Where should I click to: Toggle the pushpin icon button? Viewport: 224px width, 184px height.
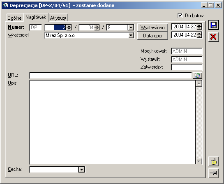214,173
